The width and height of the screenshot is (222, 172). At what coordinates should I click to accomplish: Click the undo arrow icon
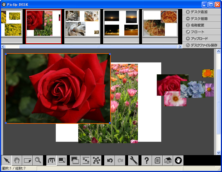[x=110, y=160]
